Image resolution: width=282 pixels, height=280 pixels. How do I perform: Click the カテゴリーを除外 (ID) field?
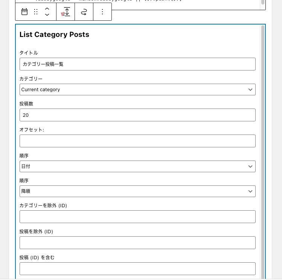pos(137,217)
